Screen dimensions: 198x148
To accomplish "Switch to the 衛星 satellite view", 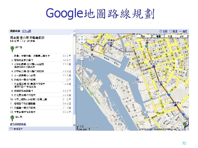I will click(170, 36).
